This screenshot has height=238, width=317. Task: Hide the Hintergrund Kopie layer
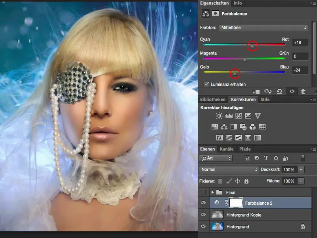(x=203, y=214)
